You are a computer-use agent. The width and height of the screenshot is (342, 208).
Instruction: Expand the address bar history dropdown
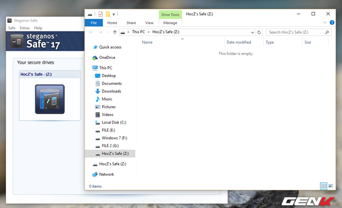[252, 32]
